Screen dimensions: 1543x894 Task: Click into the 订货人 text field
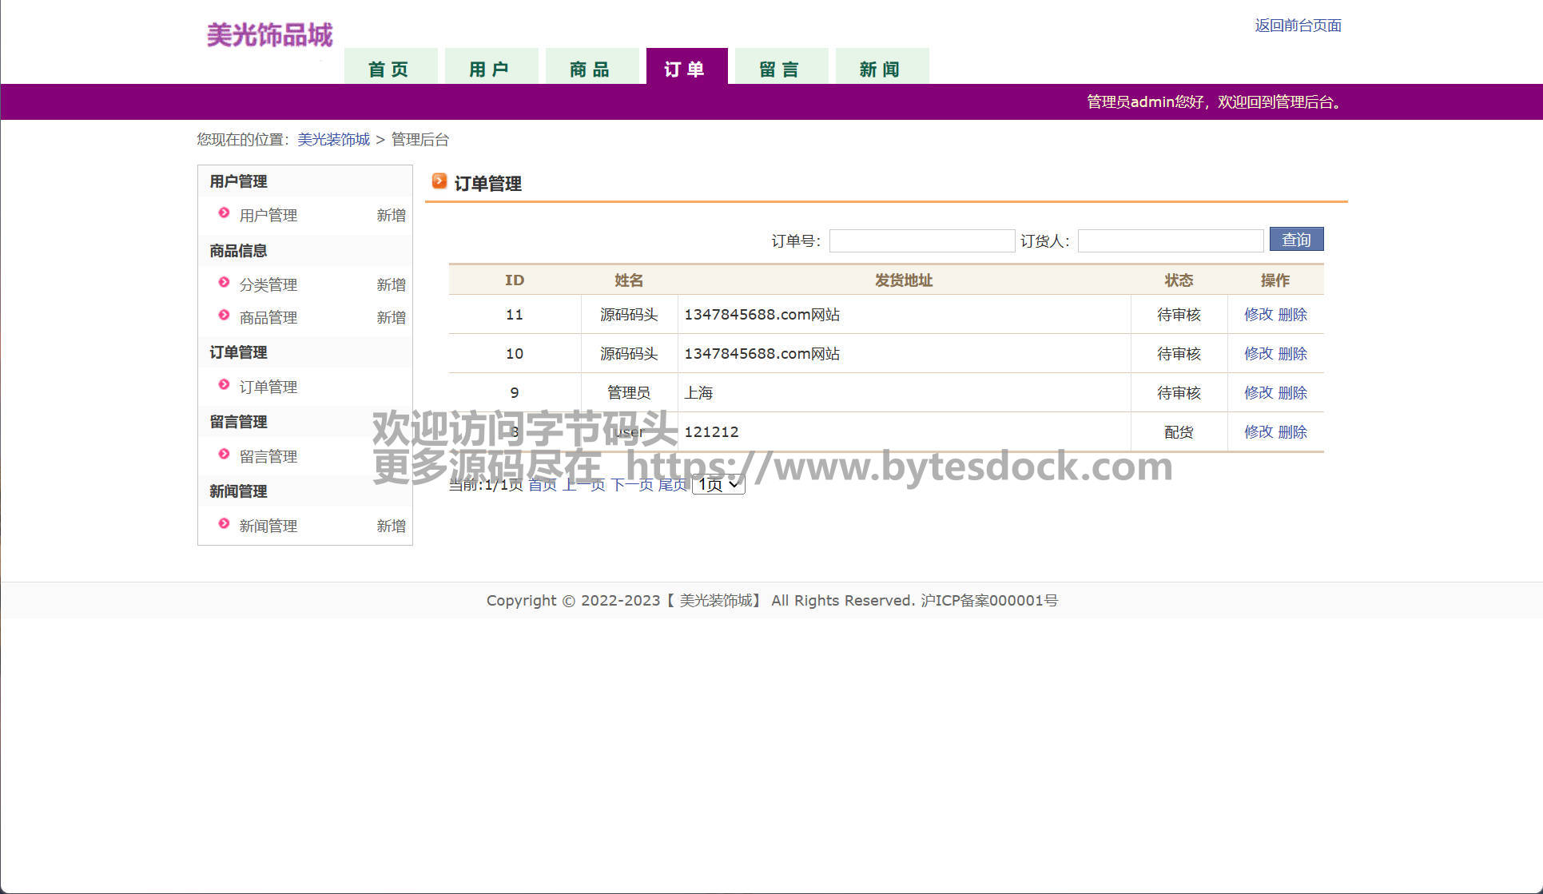[x=1170, y=240]
